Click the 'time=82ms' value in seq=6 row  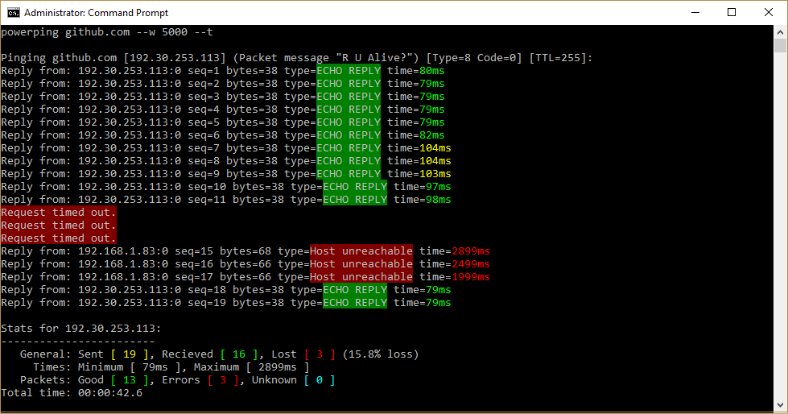(415, 135)
